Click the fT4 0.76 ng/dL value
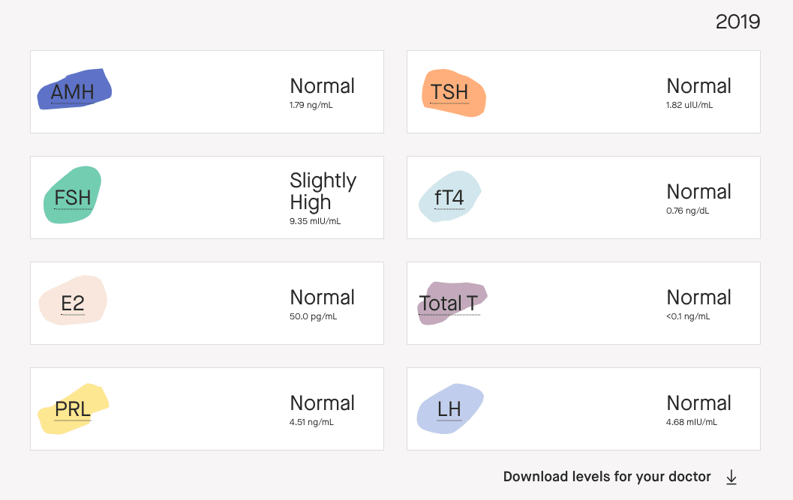Viewport: 793px width, 500px height. [688, 211]
